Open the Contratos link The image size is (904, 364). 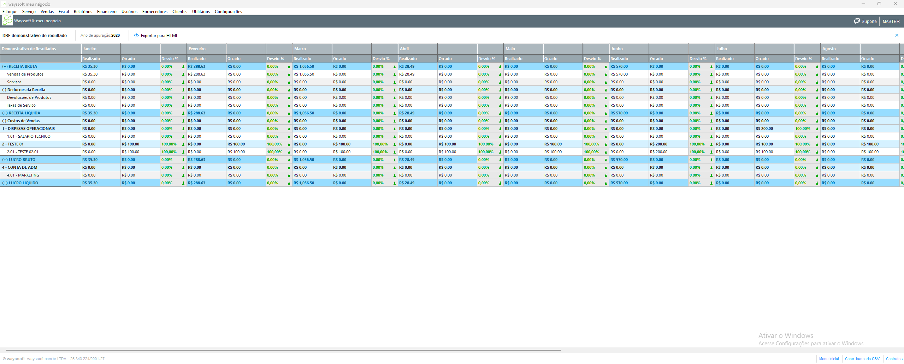[894, 359]
